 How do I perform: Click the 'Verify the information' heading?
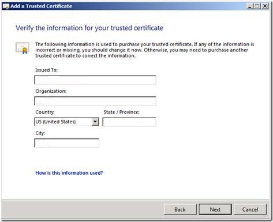[89, 28]
